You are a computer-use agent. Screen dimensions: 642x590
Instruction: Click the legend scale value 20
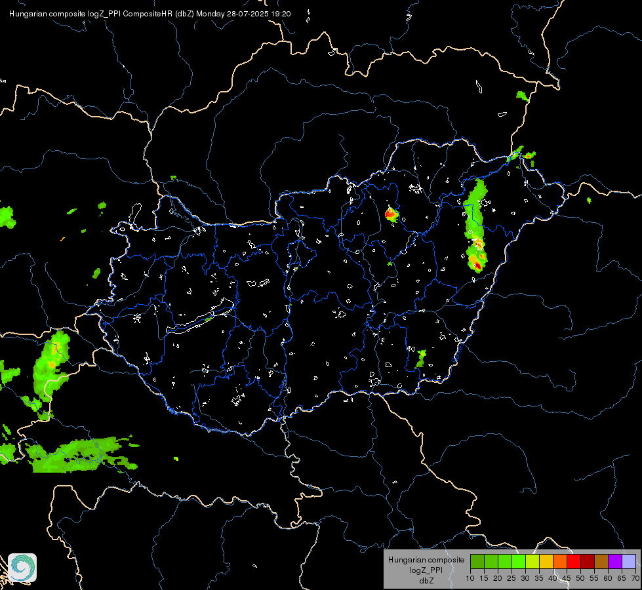pyautogui.click(x=498, y=579)
